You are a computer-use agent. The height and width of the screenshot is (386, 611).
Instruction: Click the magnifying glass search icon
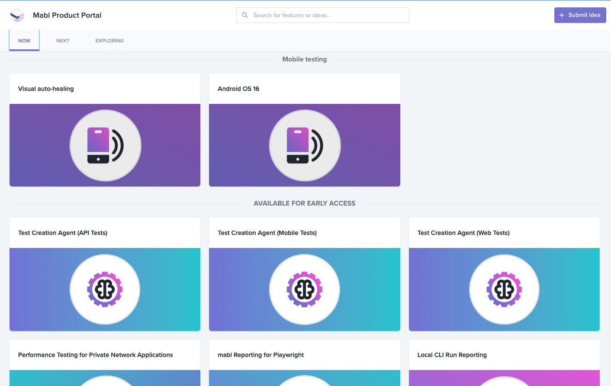point(245,15)
